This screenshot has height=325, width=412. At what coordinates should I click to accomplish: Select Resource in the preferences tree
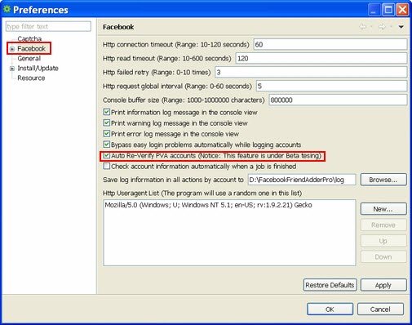pos(31,78)
